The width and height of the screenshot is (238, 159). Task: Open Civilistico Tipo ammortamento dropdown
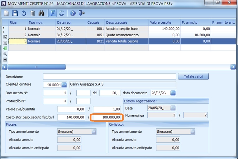tap(193, 132)
